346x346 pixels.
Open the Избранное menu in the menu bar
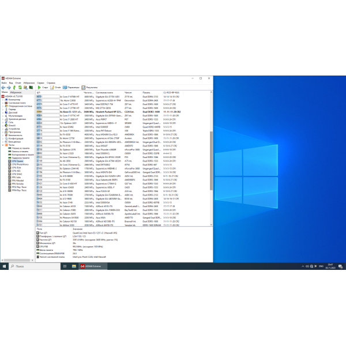coord(29,82)
